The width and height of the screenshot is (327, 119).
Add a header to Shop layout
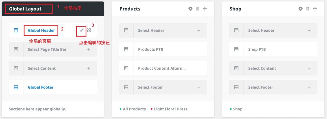(x=309, y=31)
